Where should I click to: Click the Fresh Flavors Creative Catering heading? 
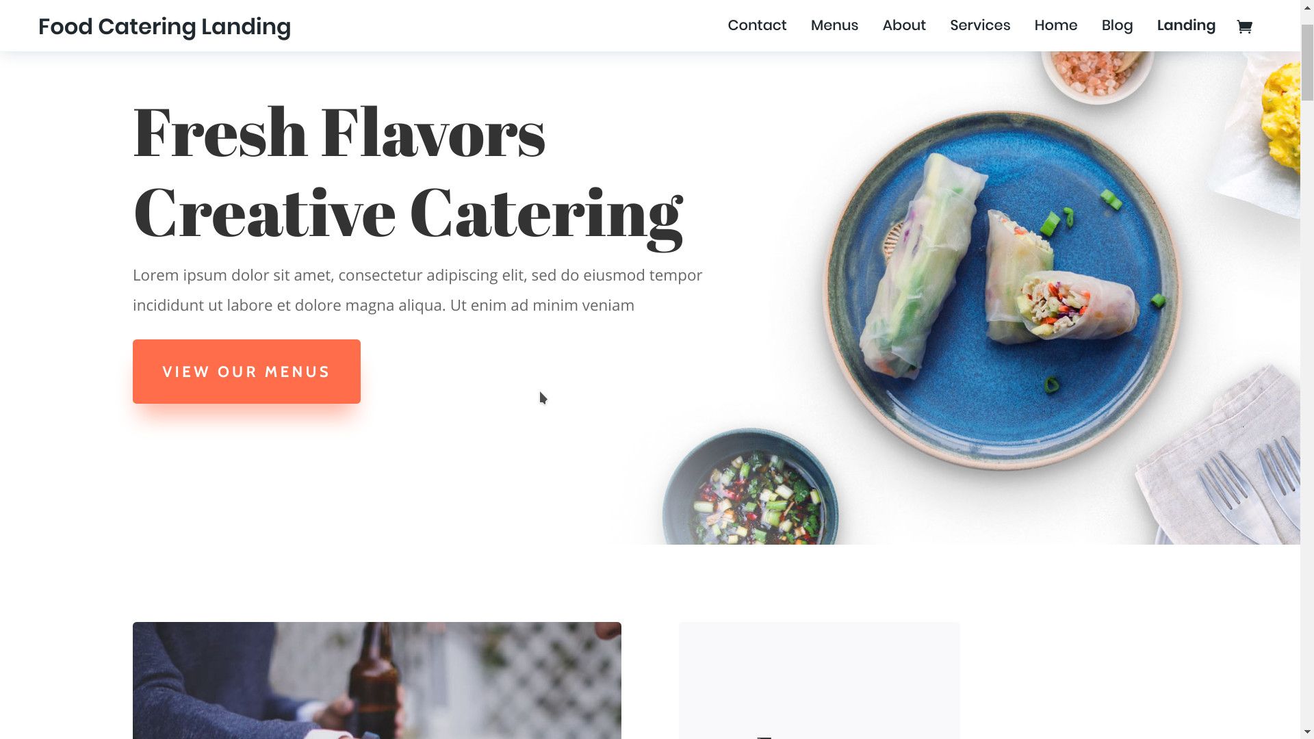[408, 173]
